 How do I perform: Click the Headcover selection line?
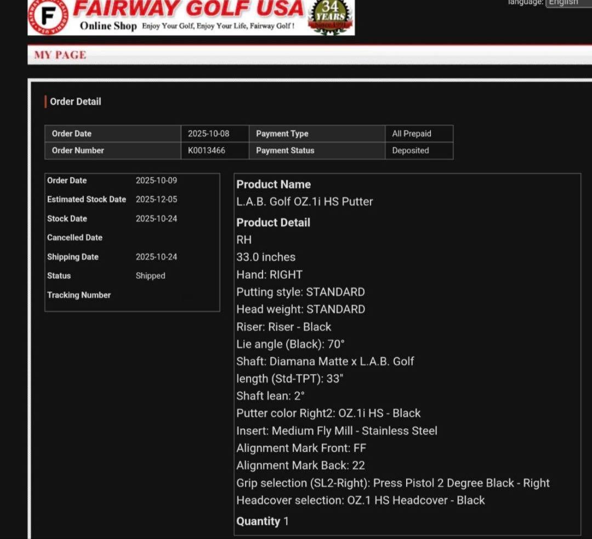(360, 500)
